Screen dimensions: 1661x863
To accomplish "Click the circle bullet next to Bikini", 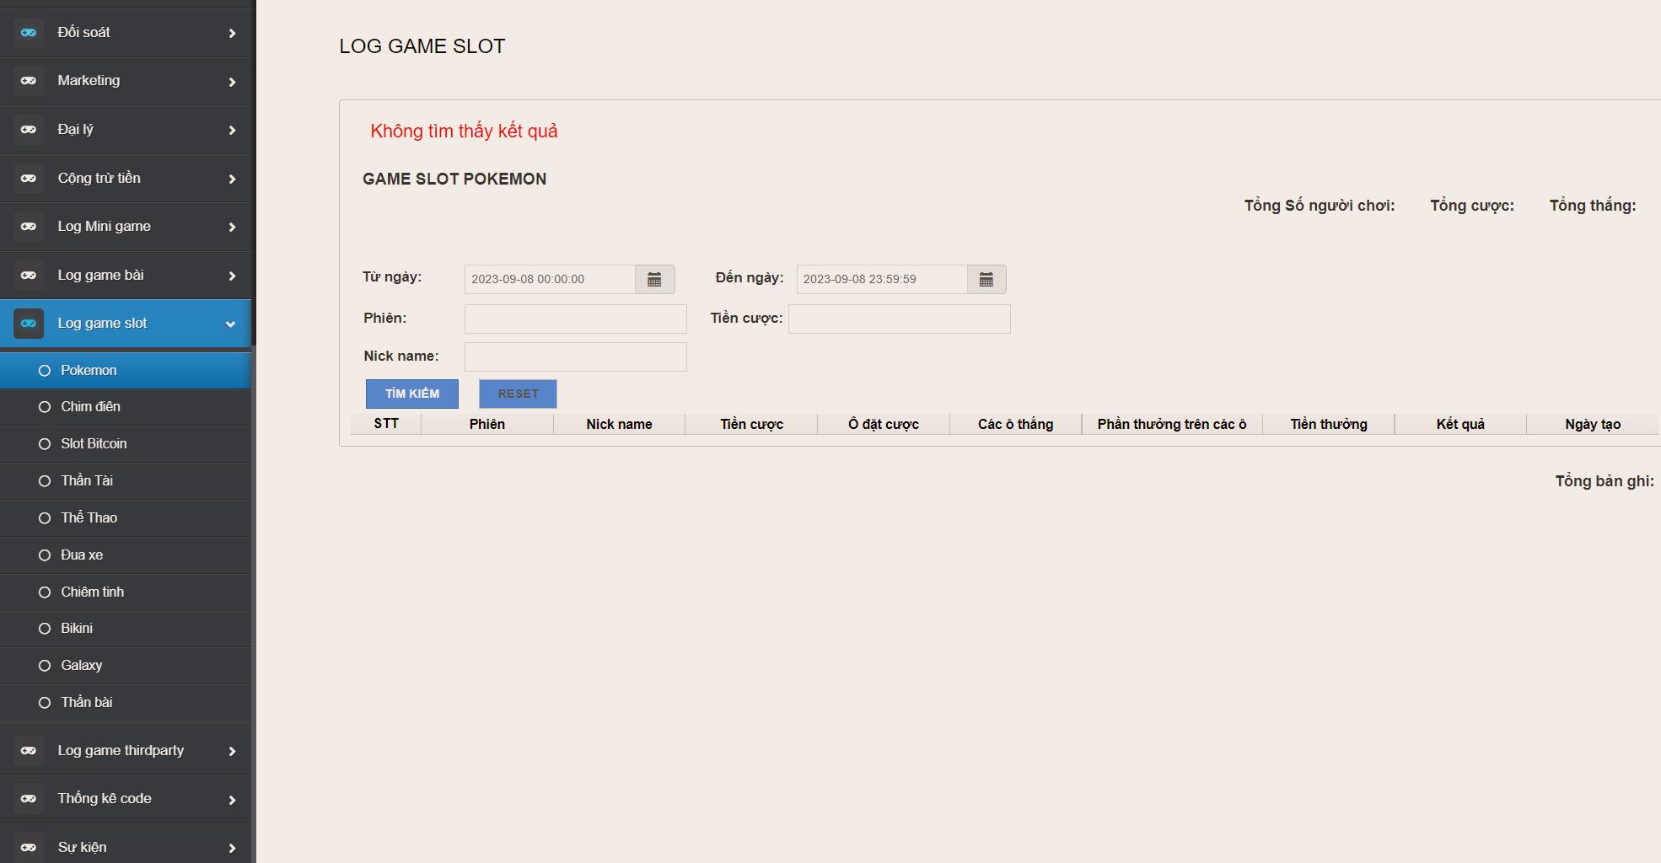I will (45, 629).
